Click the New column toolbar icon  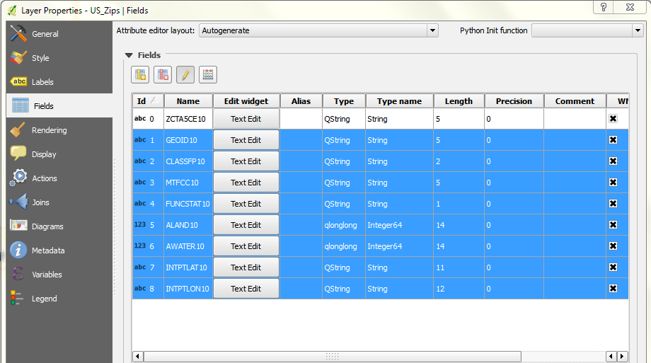coord(140,75)
